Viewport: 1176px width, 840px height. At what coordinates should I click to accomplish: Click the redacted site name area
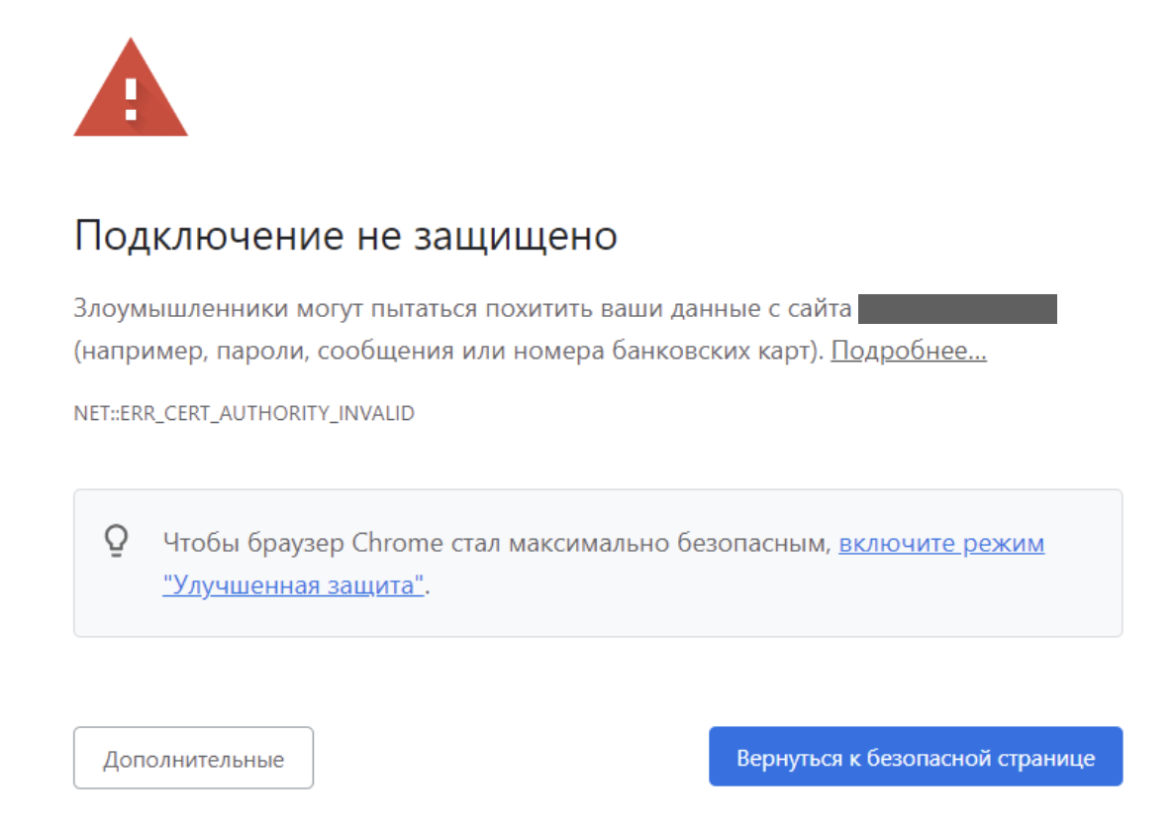[958, 309]
